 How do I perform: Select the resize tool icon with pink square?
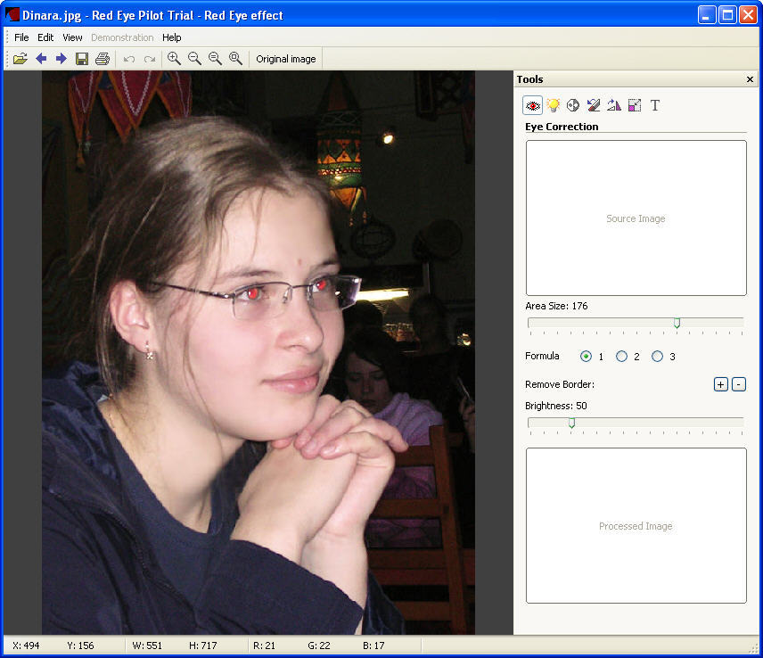click(x=635, y=105)
